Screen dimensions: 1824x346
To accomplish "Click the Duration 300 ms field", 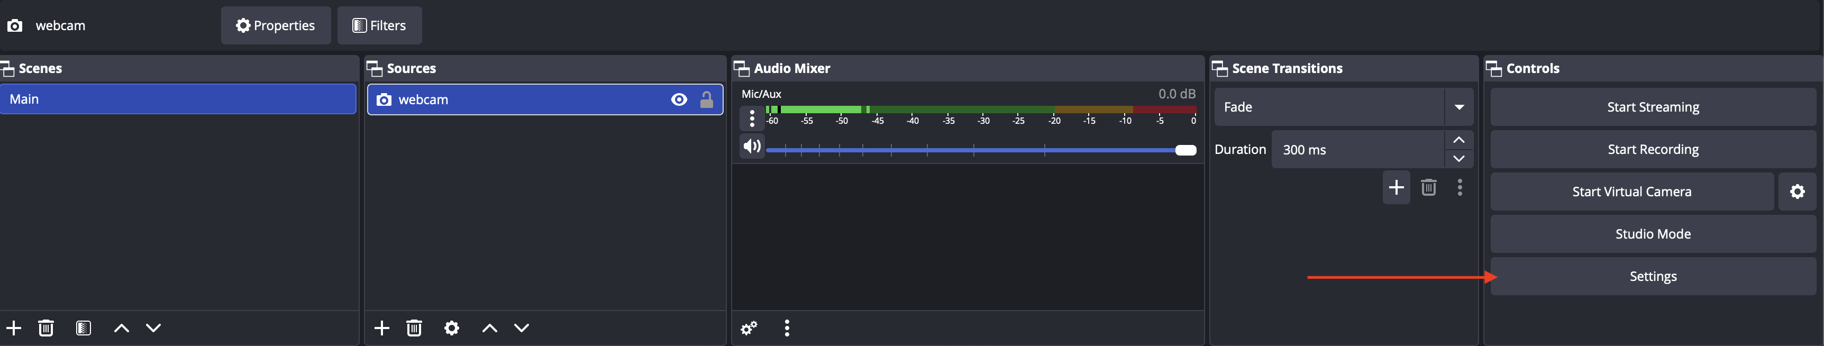I will pyautogui.click(x=1357, y=149).
